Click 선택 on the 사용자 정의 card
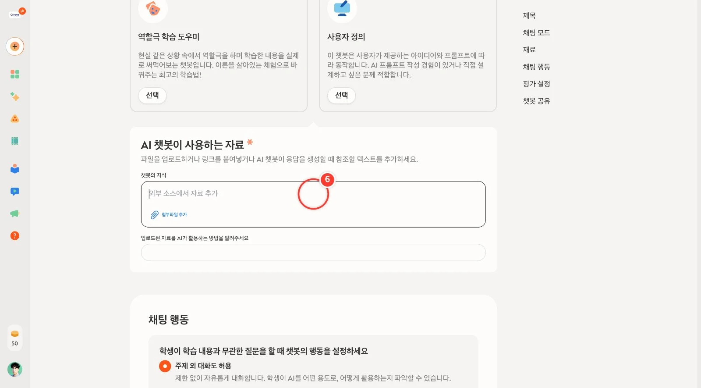Screen dimensions: 701x388 [342, 95]
